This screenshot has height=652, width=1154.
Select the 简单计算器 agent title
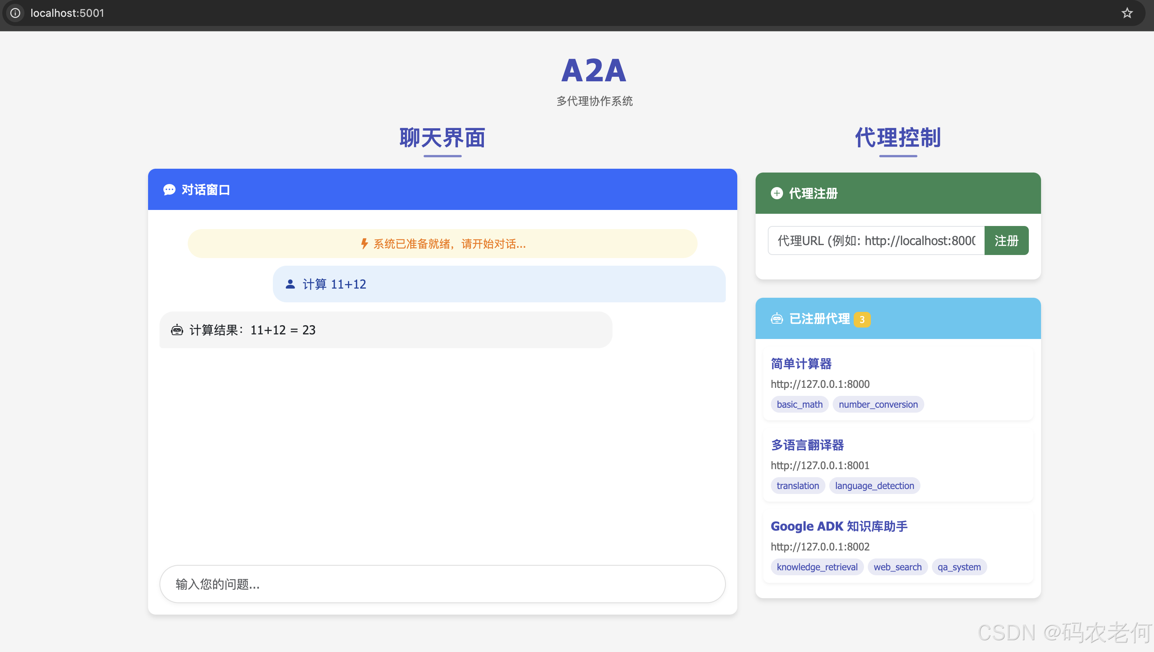pyautogui.click(x=801, y=363)
